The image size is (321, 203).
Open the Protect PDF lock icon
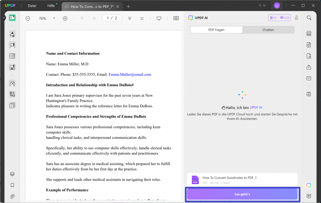pyautogui.click(x=309, y=56)
